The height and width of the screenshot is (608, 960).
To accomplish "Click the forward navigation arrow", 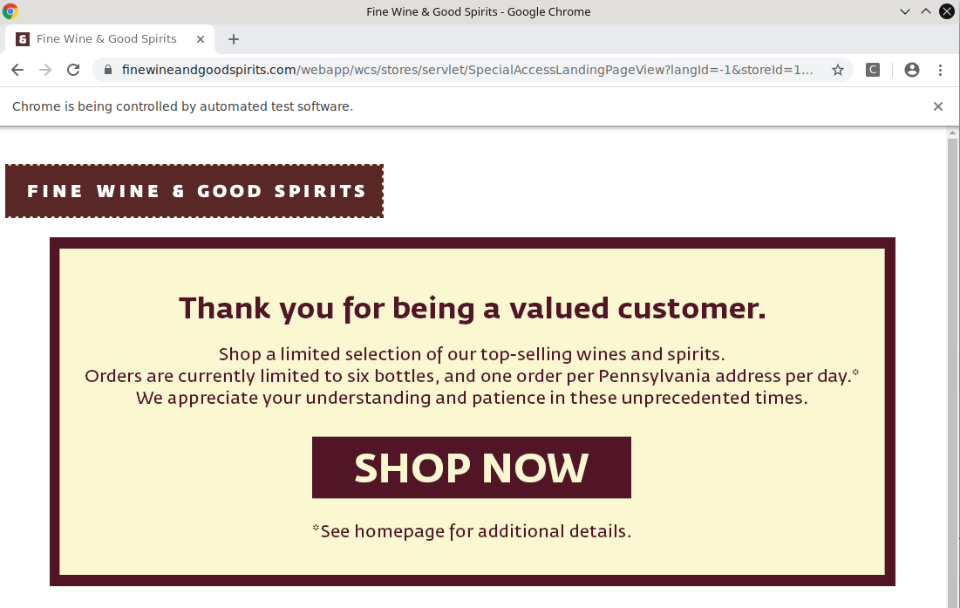I will click(45, 70).
